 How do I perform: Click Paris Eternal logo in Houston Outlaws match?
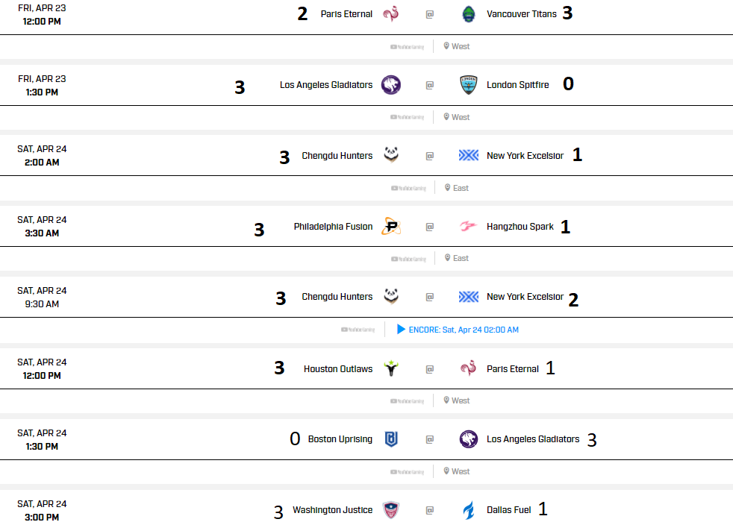click(469, 368)
